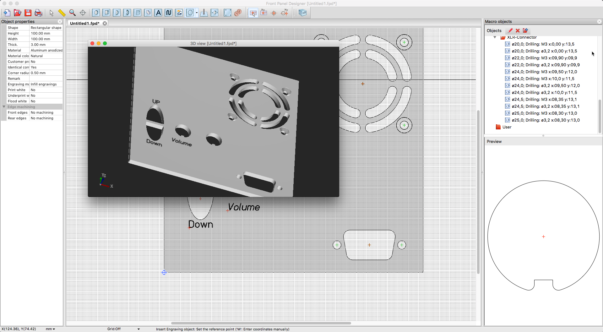Toggle the Flood white No value
The height and width of the screenshot is (332, 603).
[x=46, y=101]
